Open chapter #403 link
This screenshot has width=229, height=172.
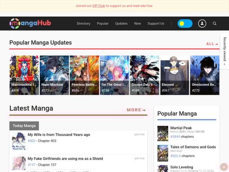coord(31,141)
